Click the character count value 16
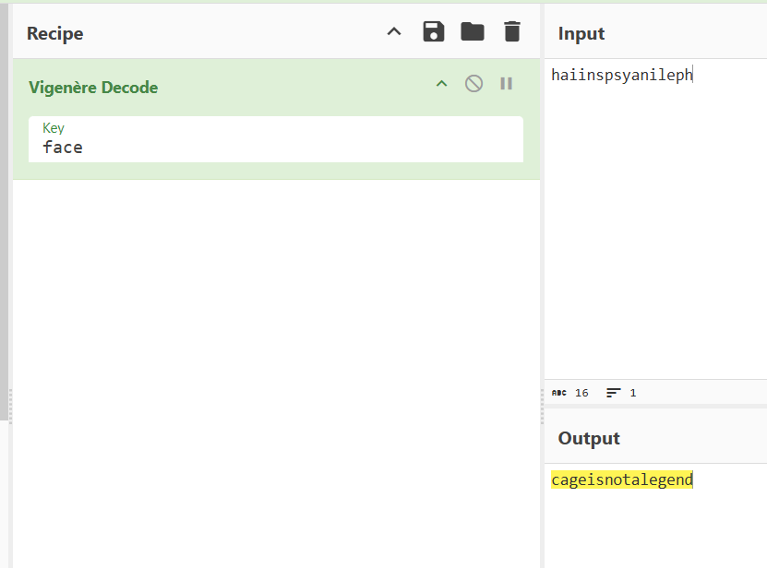The image size is (767, 568). pyautogui.click(x=581, y=393)
